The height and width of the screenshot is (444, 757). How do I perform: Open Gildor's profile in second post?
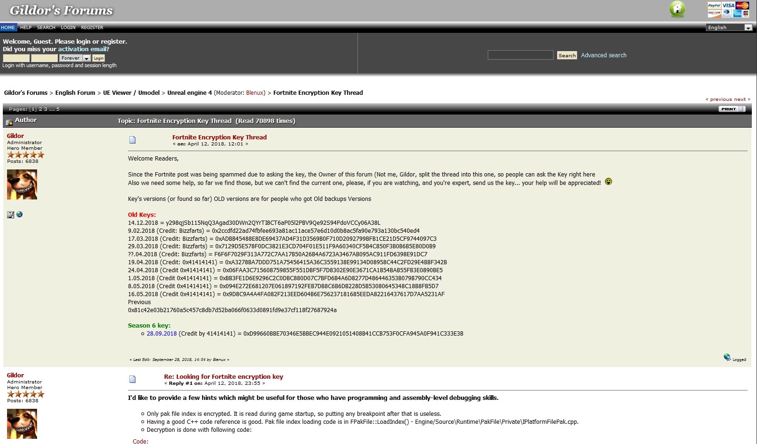pos(15,375)
